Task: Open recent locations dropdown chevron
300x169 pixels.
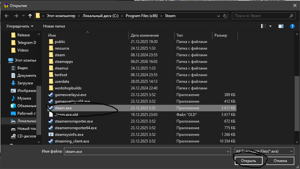Action: point(23,16)
